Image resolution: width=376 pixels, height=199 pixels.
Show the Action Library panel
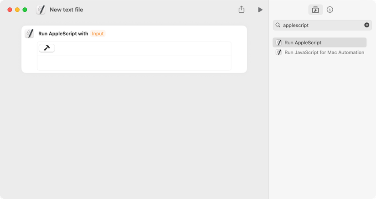tap(315, 10)
